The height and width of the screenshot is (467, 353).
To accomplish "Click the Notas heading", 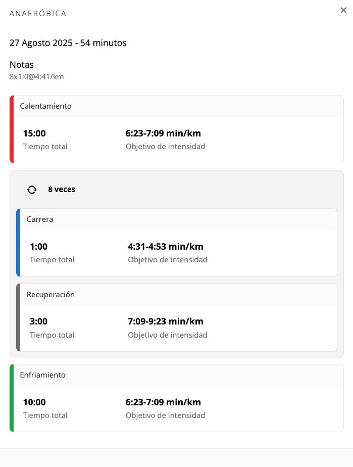I will (22, 65).
